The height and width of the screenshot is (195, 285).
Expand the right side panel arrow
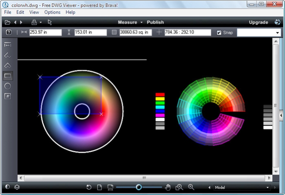tap(281, 115)
